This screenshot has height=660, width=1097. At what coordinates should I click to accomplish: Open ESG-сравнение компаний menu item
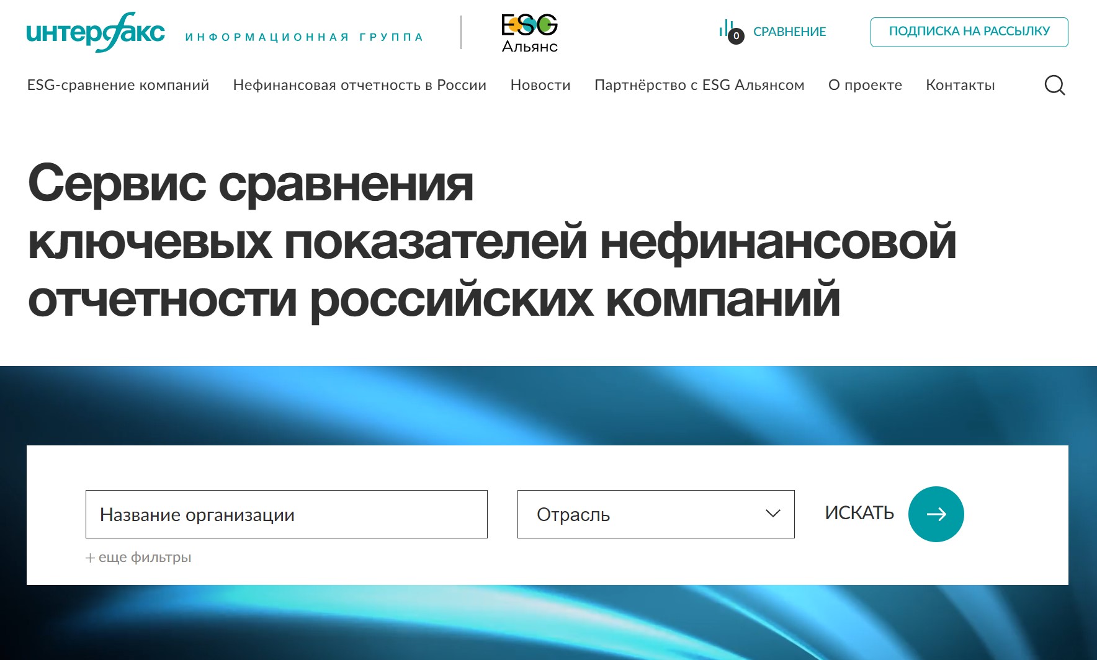point(118,85)
